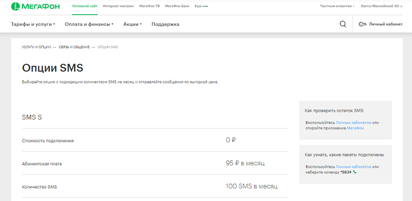Click the *583# command text
The image size is (412, 201).
[346, 172]
